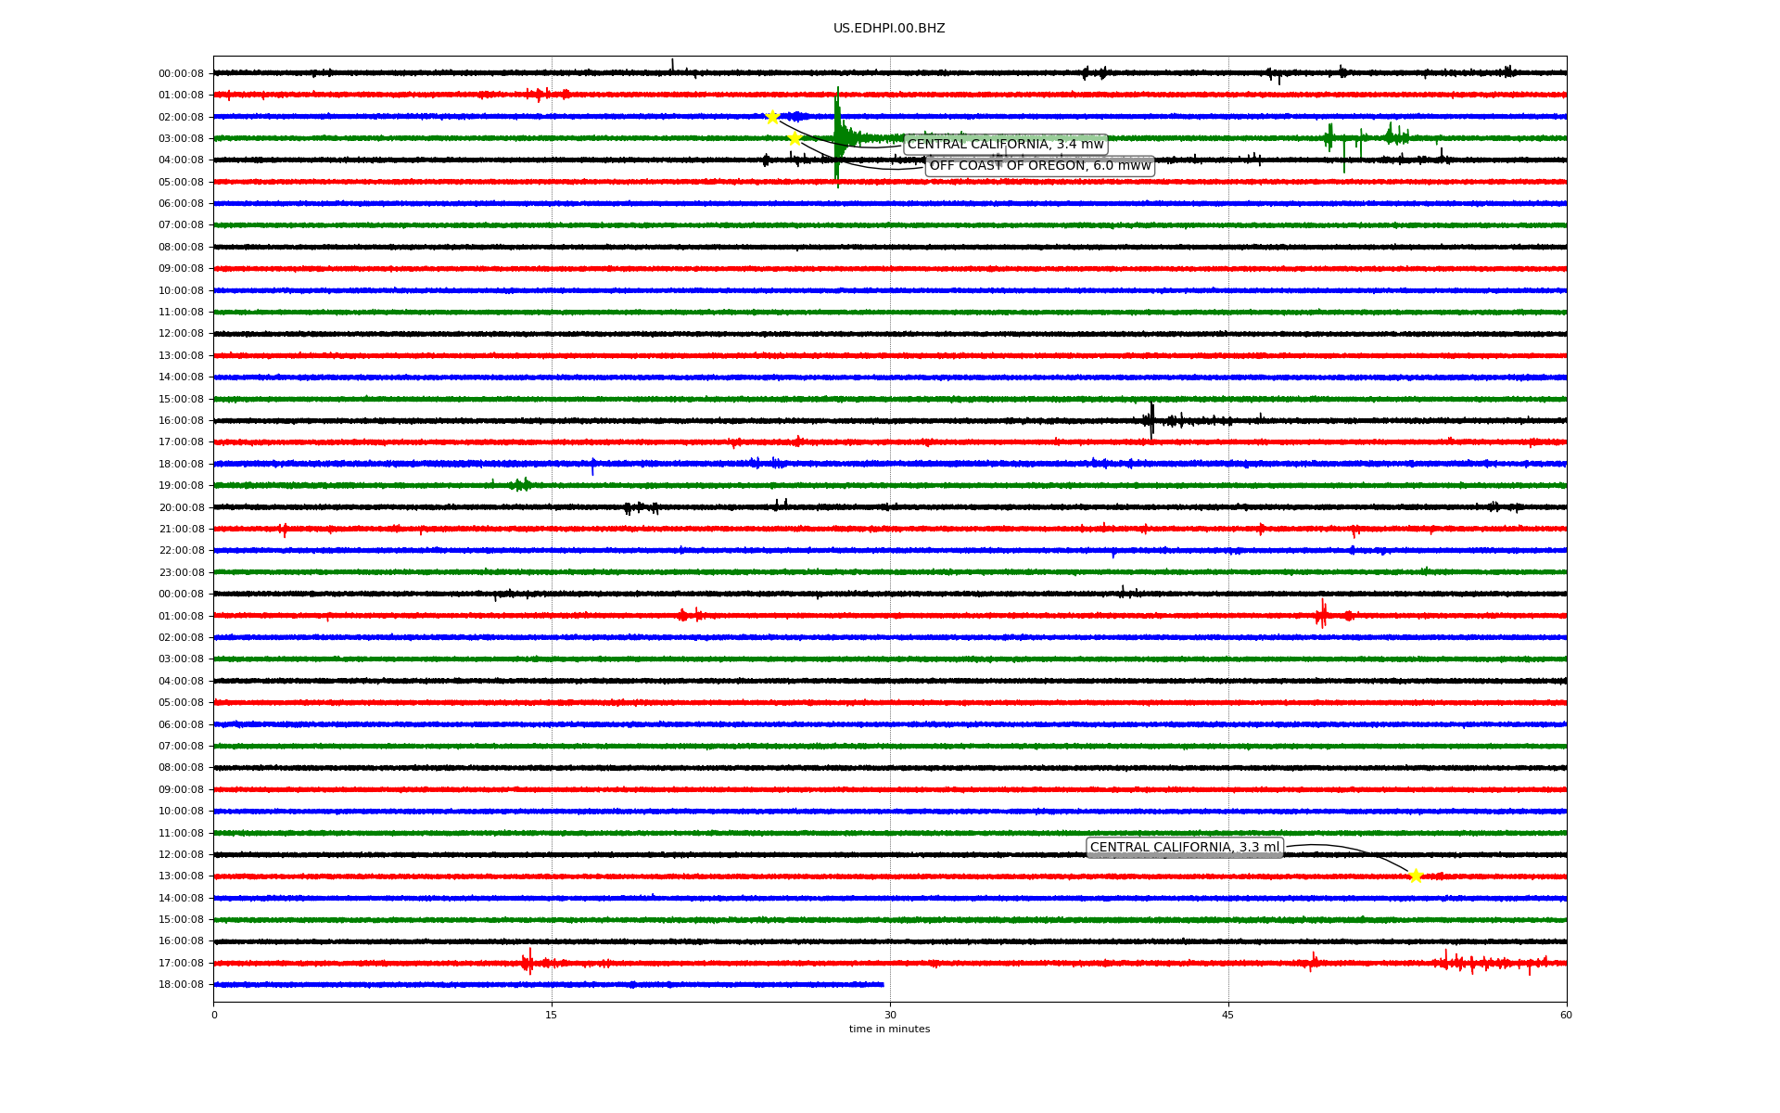Click the 60 tick on the x-axis
The height and width of the screenshot is (1113, 1780).
pyautogui.click(x=1565, y=1015)
